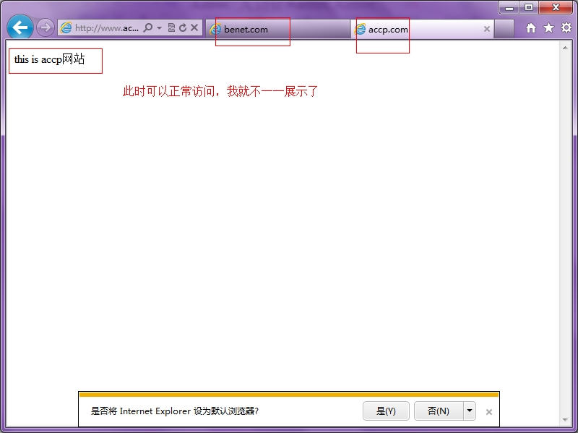Open a new blank tab
Image resolution: width=578 pixels, height=433 pixels.
[x=504, y=29]
